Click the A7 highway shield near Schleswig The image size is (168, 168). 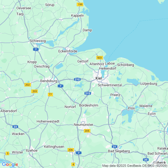click(36, 49)
